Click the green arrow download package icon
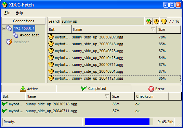This screenshot has height=128, width=183. (148, 21)
